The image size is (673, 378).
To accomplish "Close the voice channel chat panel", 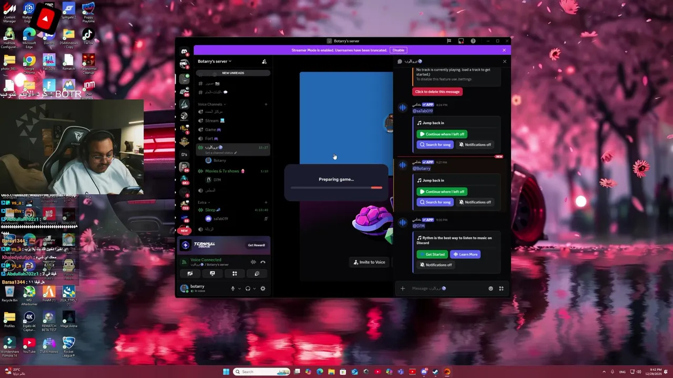I will [504, 61].
